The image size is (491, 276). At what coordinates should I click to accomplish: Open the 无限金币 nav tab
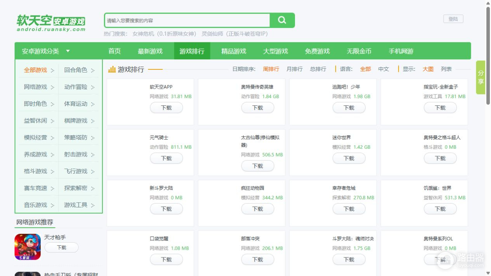[x=359, y=51]
